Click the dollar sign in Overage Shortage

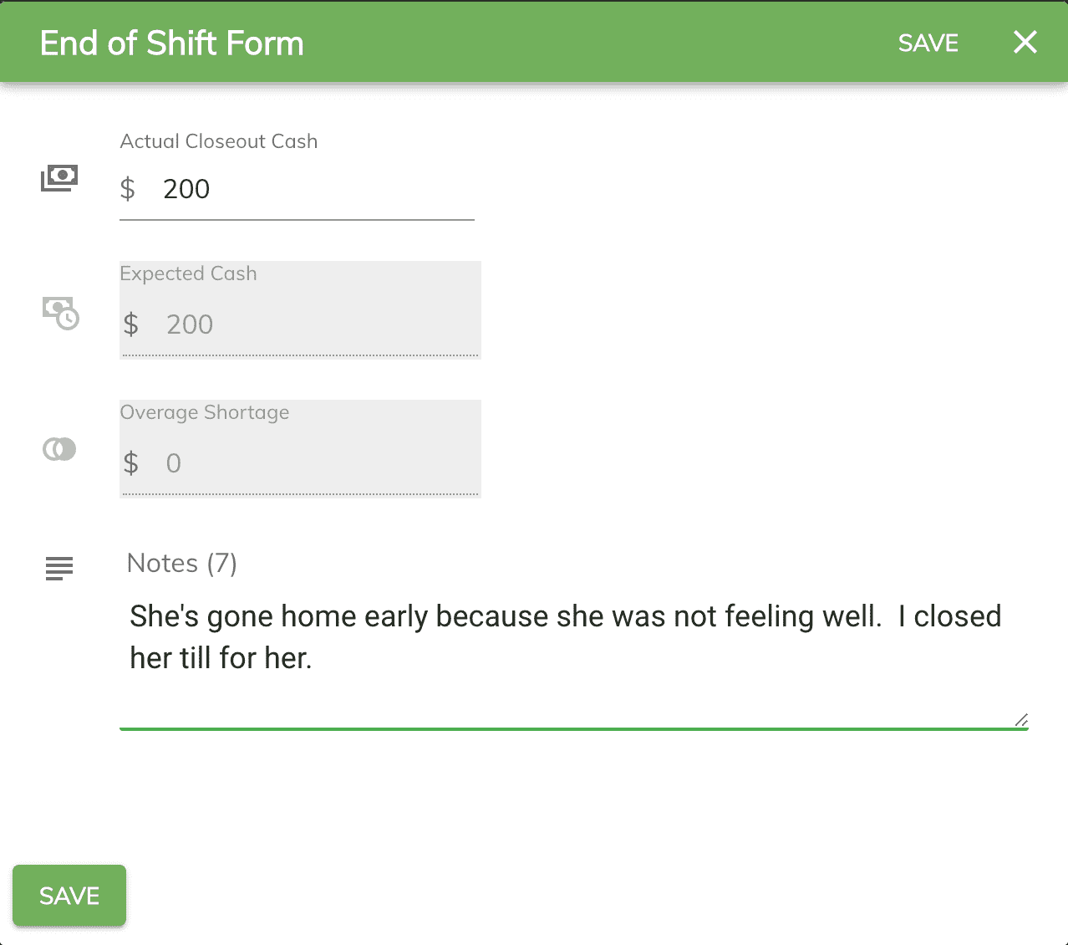131,463
